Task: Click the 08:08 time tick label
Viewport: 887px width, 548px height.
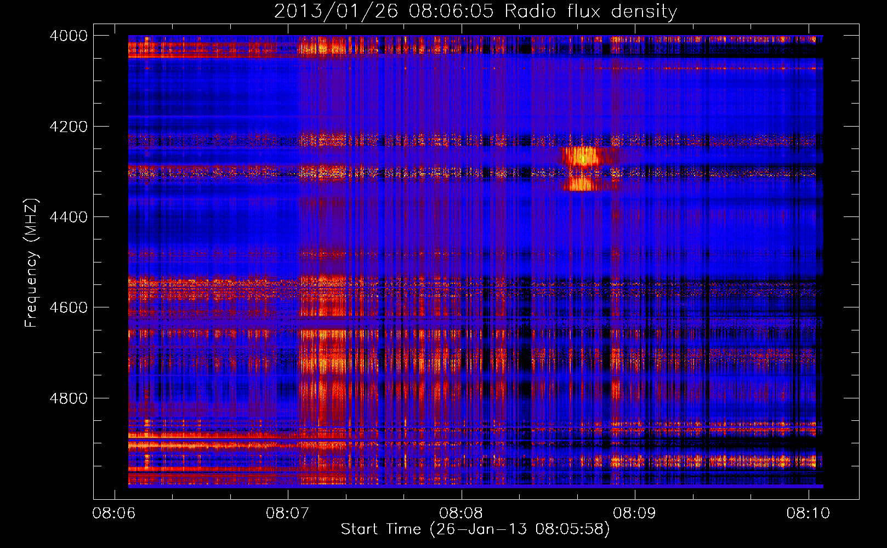Action: click(462, 513)
